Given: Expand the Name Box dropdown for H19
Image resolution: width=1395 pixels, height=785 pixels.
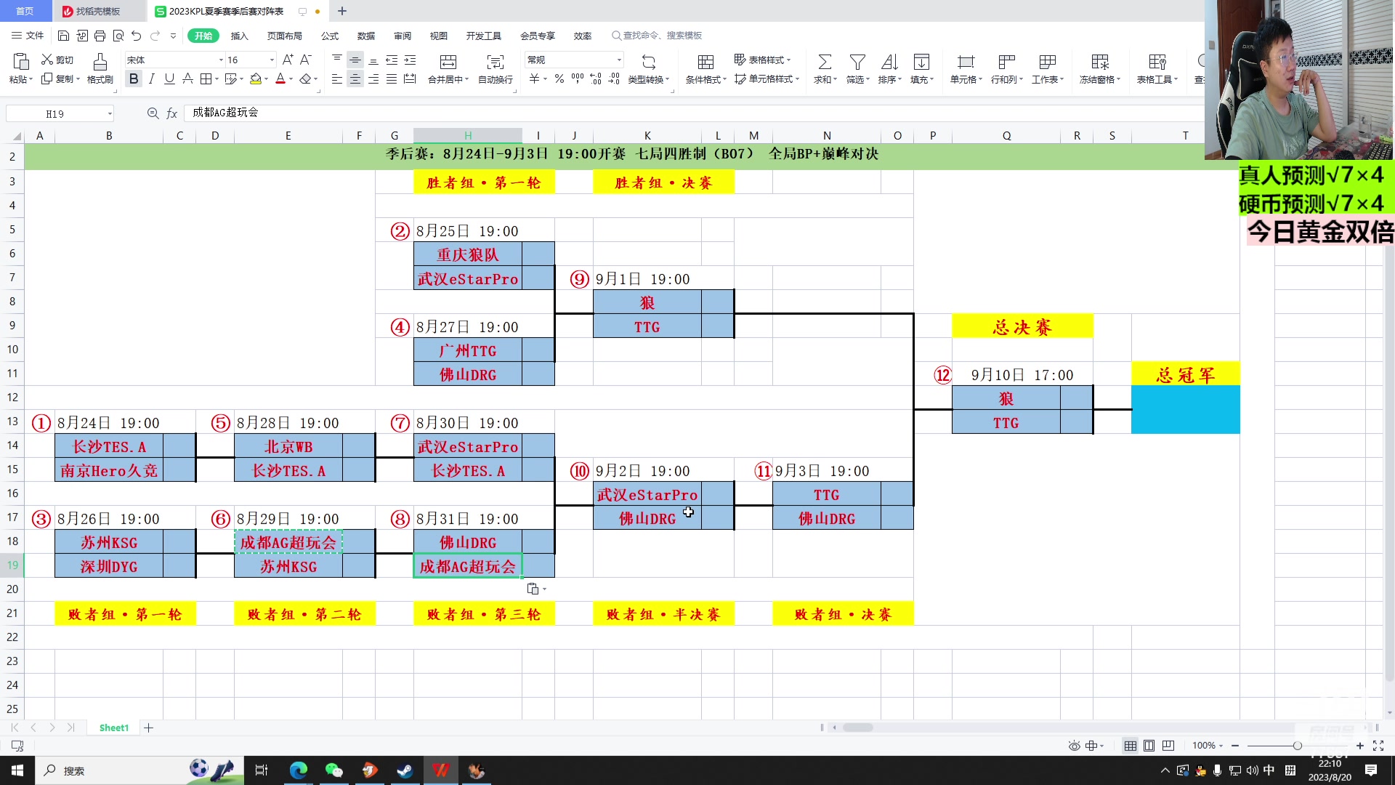Looking at the screenshot, I should [110, 113].
